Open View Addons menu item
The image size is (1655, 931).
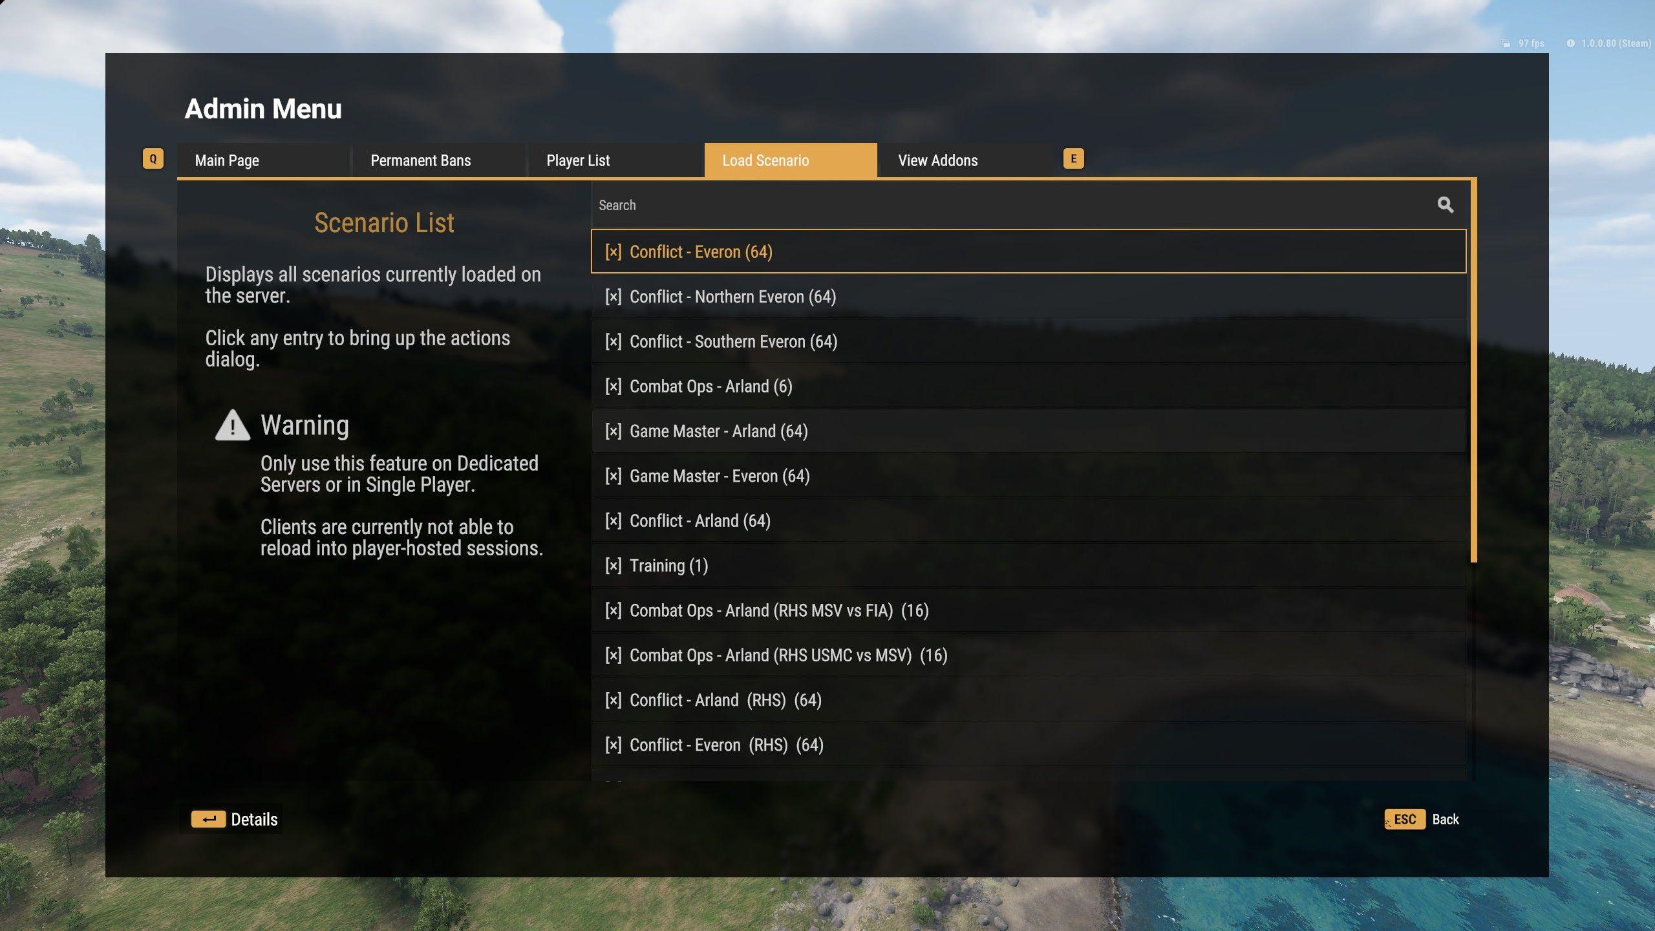pos(939,159)
